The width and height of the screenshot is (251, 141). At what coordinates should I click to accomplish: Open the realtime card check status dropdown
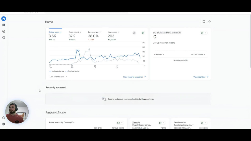click(204, 33)
